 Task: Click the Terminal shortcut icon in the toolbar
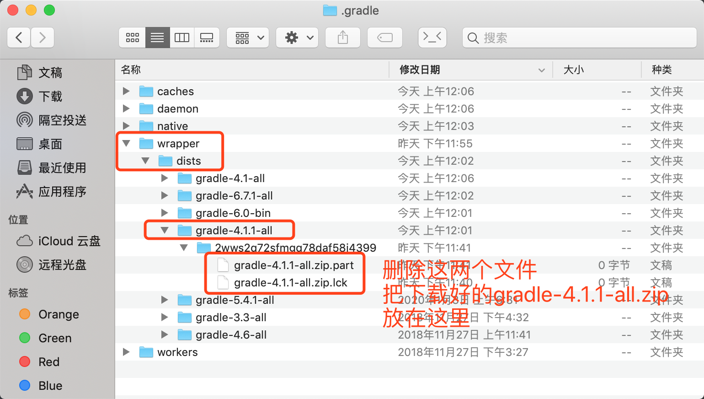click(432, 38)
